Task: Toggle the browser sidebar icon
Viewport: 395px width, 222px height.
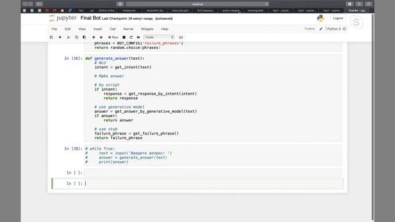Action: pyautogui.click(x=39, y=4)
